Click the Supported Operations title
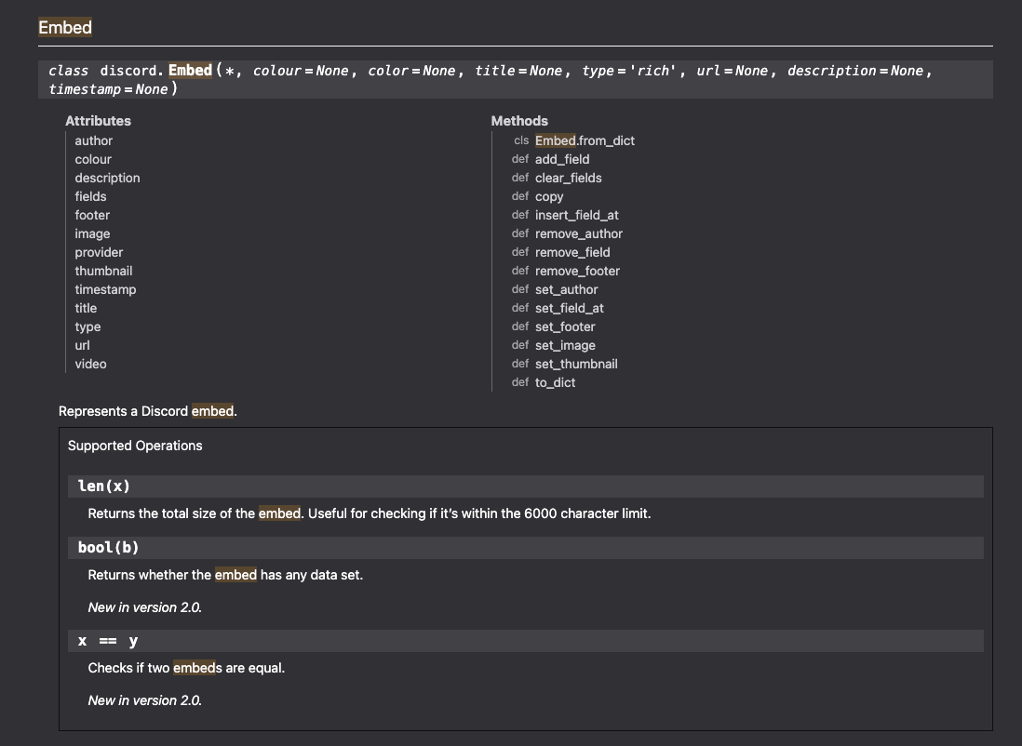Screen dimensions: 1022x746 (135, 446)
